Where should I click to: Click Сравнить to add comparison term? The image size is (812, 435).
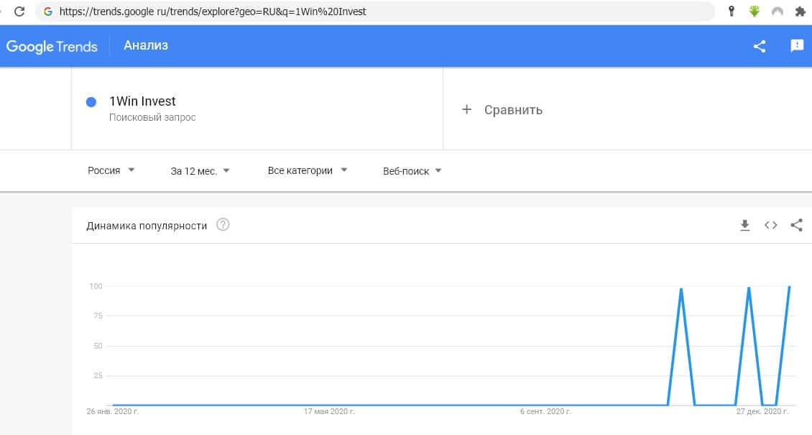[x=502, y=110]
